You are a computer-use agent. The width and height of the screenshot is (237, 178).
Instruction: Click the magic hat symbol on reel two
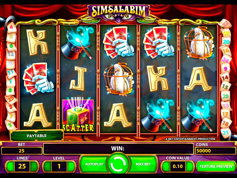[78, 43]
